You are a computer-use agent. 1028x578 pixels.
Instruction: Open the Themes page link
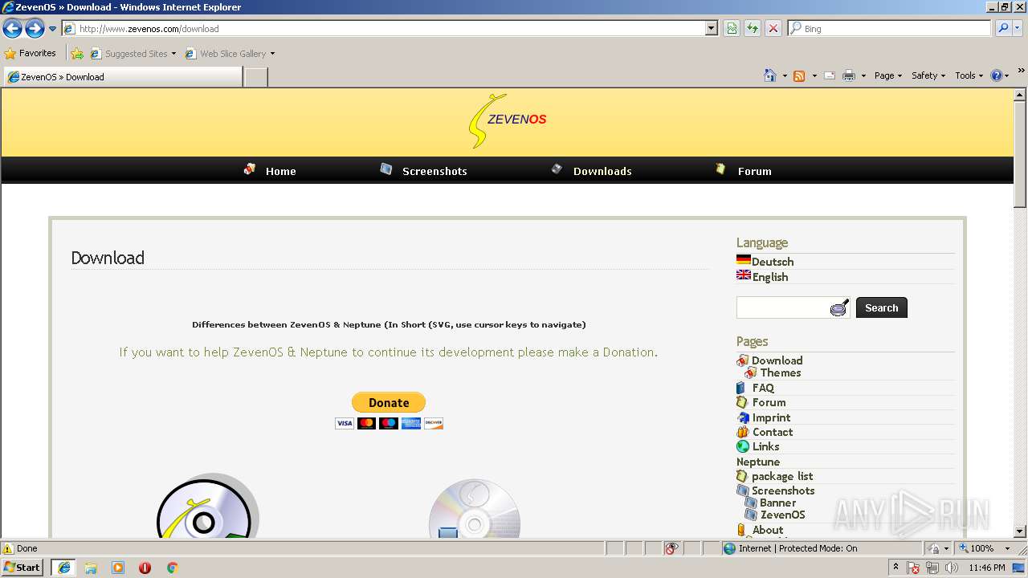click(781, 372)
